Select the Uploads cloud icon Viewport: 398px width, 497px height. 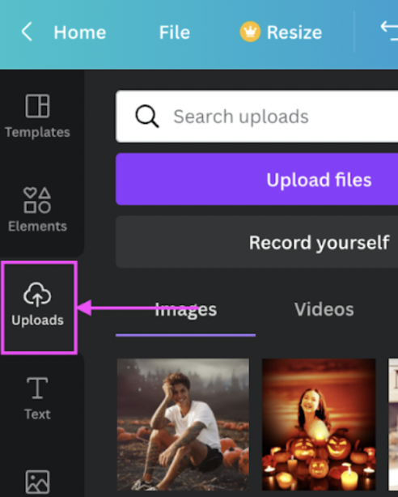(x=37, y=294)
